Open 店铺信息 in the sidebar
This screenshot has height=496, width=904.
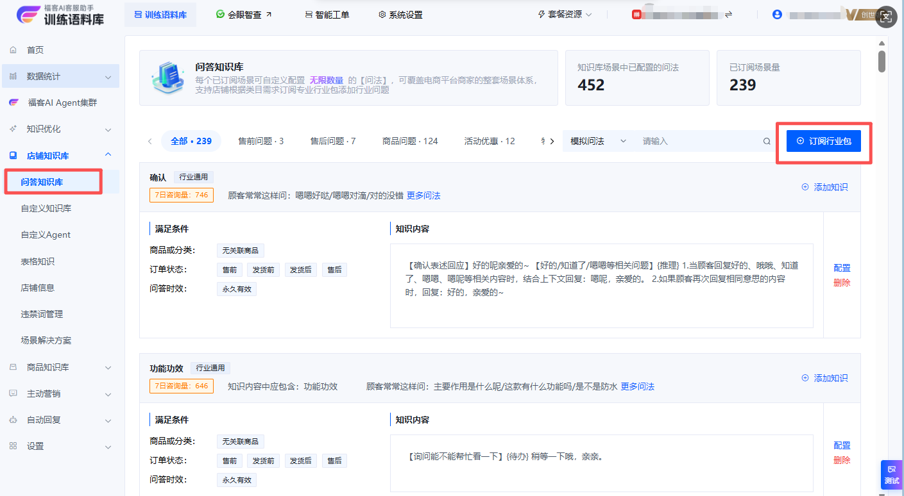click(37, 288)
